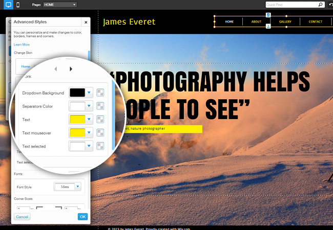The height and width of the screenshot is (230, 333).
Task: Open Separators Color opacity icon
Action: point(100,106)
